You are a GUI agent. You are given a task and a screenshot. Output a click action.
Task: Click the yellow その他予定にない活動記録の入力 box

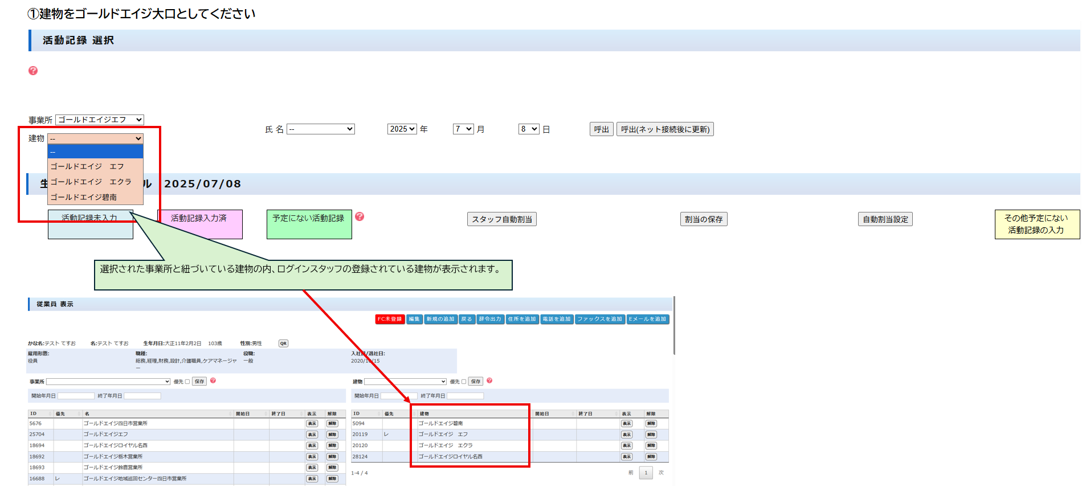pos(1036,224)
